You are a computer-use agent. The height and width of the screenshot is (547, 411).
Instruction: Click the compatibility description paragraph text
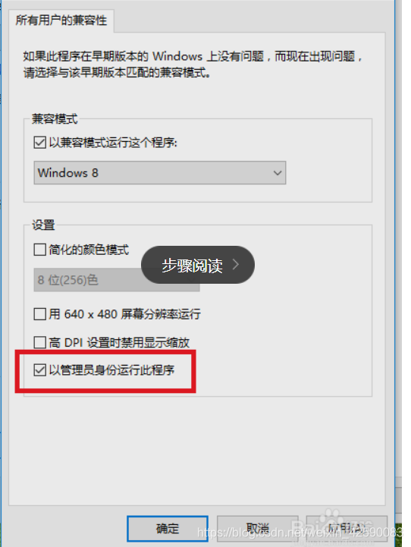[x=193, y=64]
